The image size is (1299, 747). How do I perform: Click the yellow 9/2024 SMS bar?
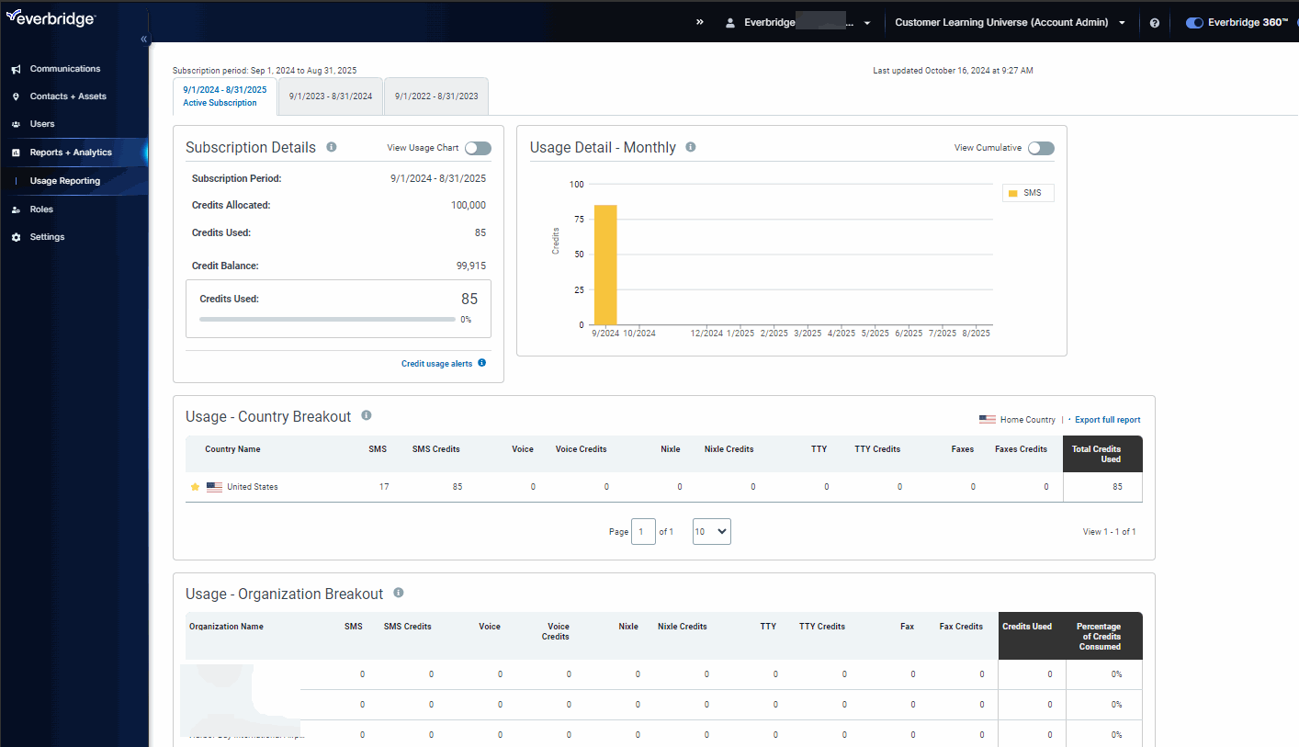tap(605, 265)
